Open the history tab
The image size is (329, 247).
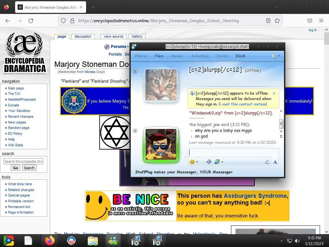coord(137,37)
